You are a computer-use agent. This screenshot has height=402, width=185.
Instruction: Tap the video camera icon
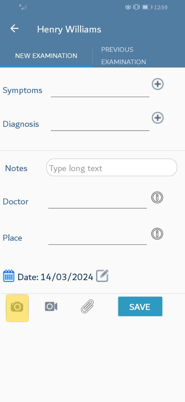point(51,307)
